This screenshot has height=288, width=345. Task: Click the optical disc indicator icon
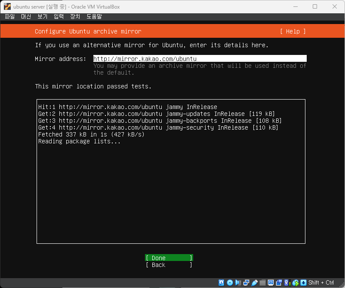click(x=230, y=282)
